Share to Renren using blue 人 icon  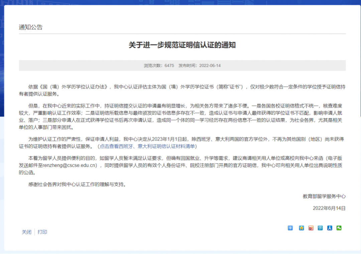click(330, 228)
